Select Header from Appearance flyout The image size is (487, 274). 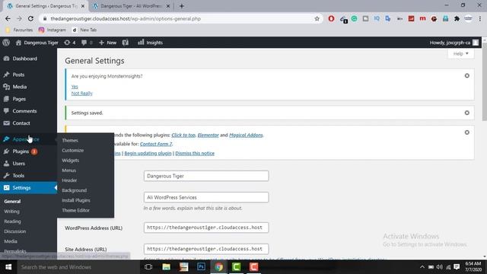[69, 180]
